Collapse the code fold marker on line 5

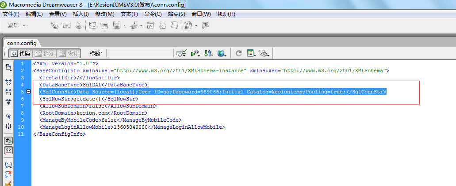pyautogui.click(x=29, y=92)
